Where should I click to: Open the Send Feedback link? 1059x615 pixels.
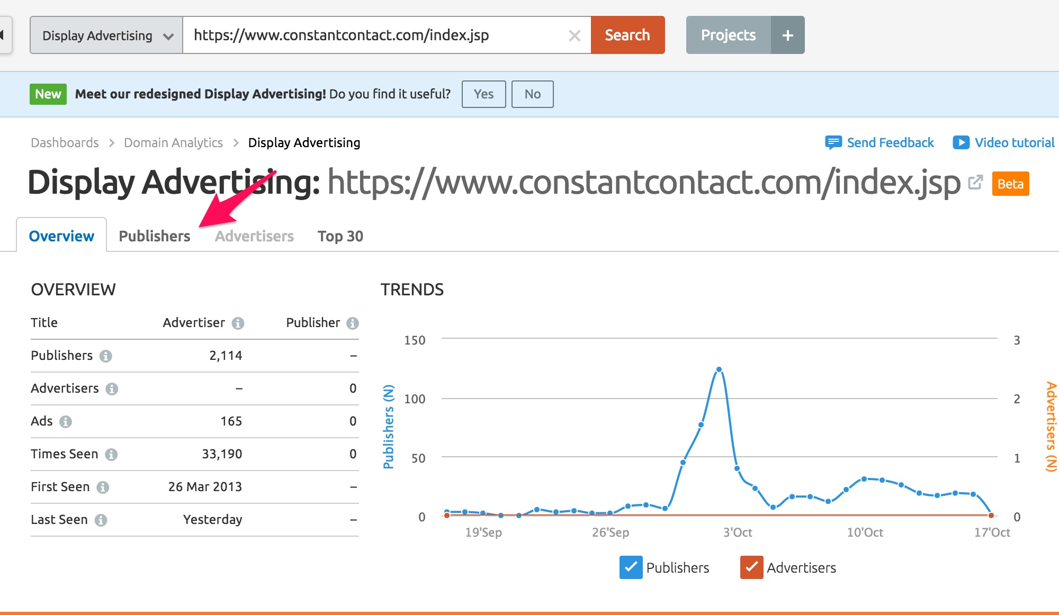[890, 142]
